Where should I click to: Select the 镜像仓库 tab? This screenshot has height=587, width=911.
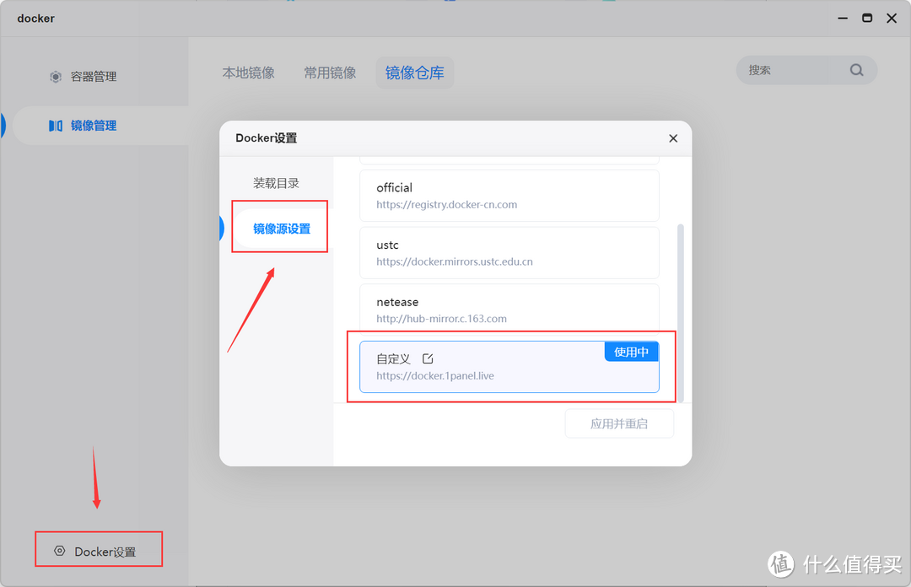click(414, 73)
